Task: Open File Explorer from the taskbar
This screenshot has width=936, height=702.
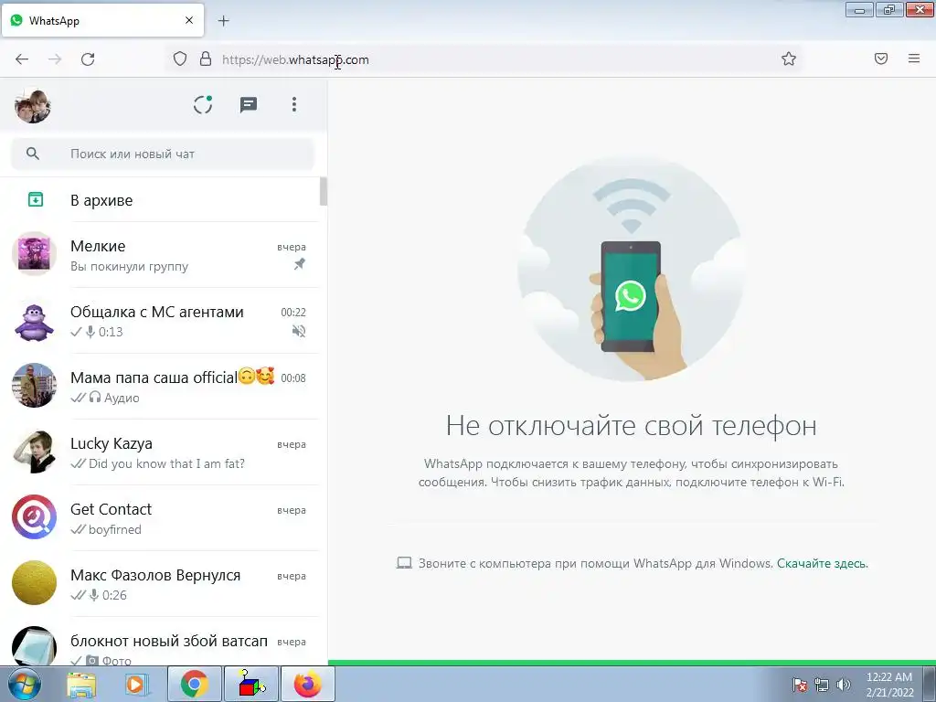Action: click(81, 685)
